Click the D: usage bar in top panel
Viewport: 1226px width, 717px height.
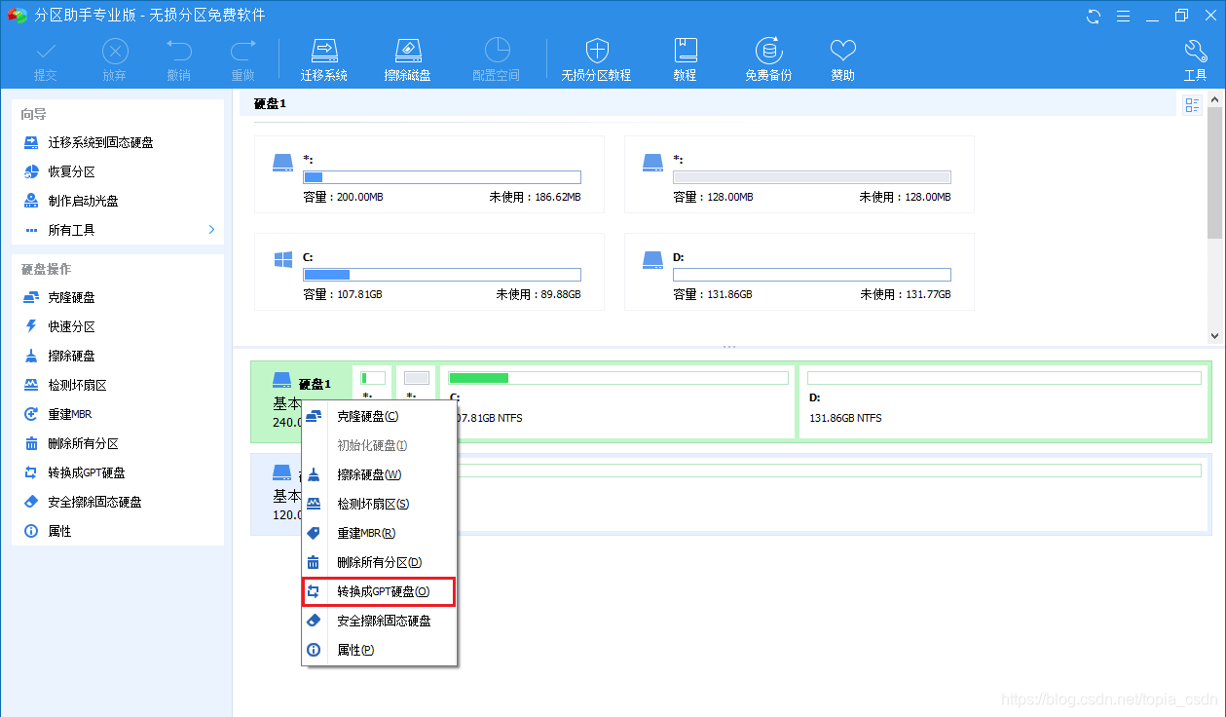click(812, 275)
